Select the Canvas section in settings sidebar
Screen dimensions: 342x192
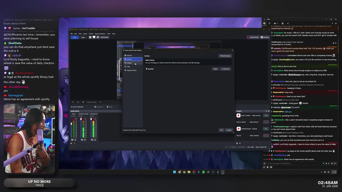[133, 59]
